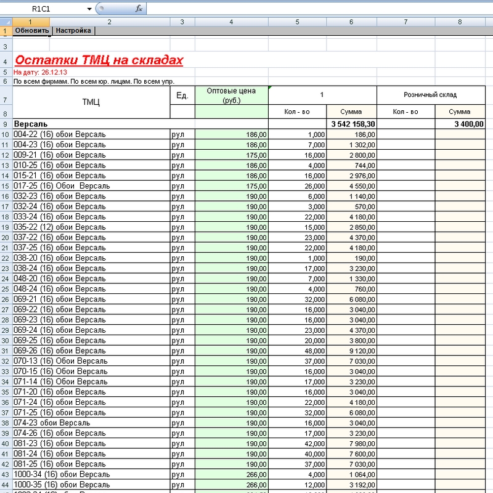Image resolution: width=493 pixels, height=493 pixels.
Task: Click the date cell На дату: 26.12.13
Action: click(x=40, y=72)
